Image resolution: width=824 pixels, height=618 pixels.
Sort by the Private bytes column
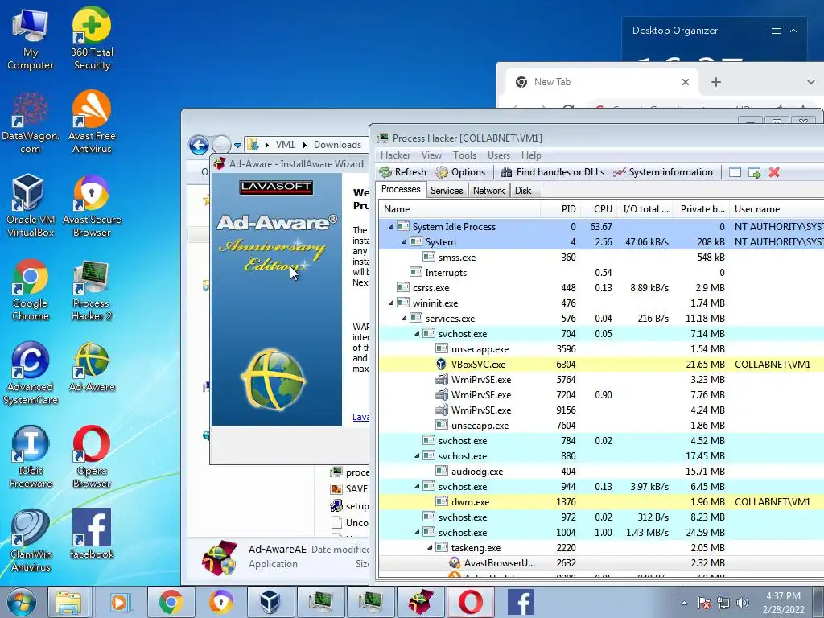(699, 208)
